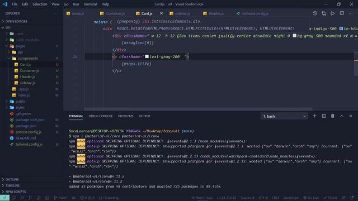Expand the OPEN EDITORS section
Screen dimensions: 358x201
pos(16,21)
